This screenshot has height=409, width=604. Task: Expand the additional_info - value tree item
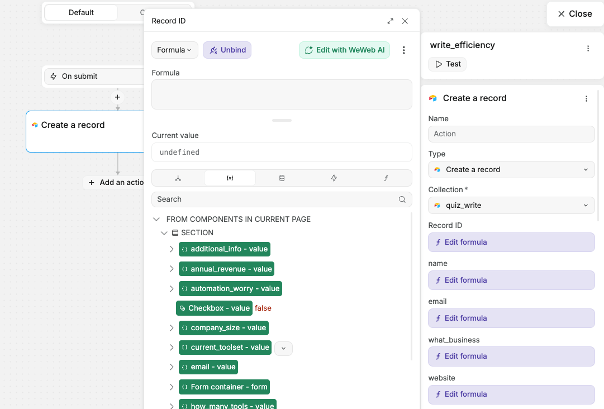[x=172, y=249]
